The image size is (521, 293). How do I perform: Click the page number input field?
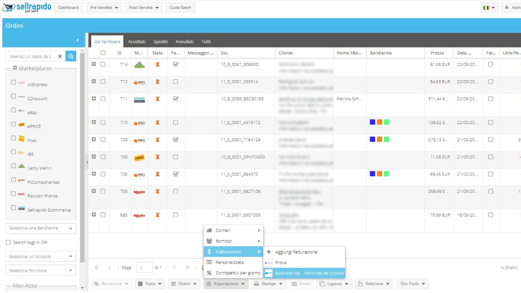pyautogui.click(x=144, y=267)
